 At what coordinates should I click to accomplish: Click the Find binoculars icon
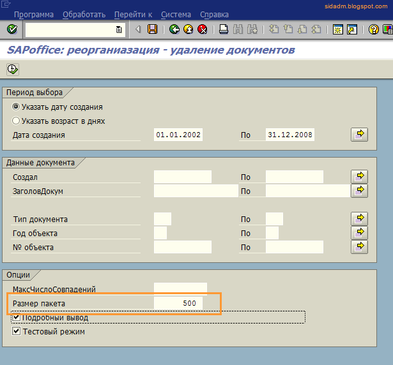(238, 29)
